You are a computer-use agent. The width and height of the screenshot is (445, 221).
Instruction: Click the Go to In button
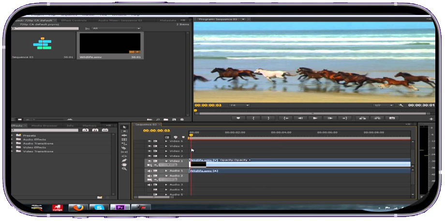click(285, 118)
